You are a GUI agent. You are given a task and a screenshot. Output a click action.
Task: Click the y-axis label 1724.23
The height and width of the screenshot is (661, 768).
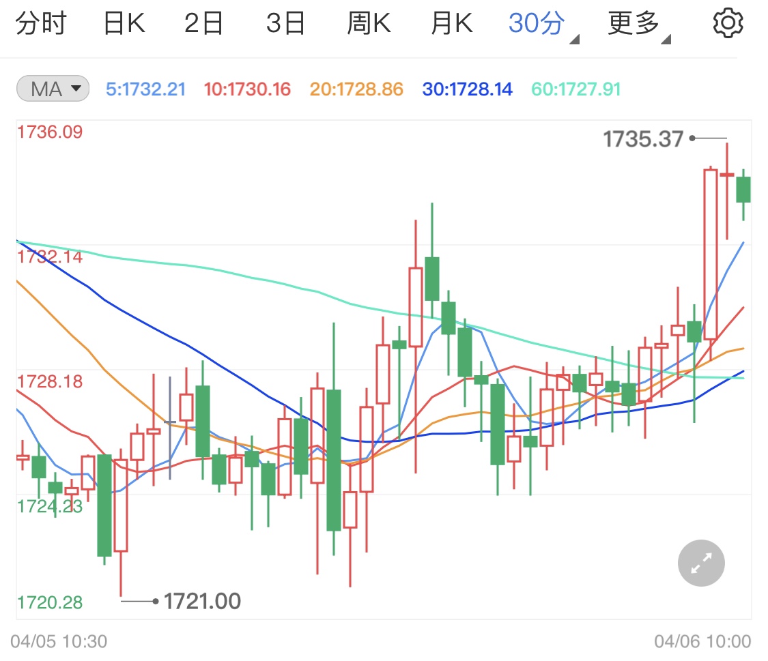[x=50, y=506]
